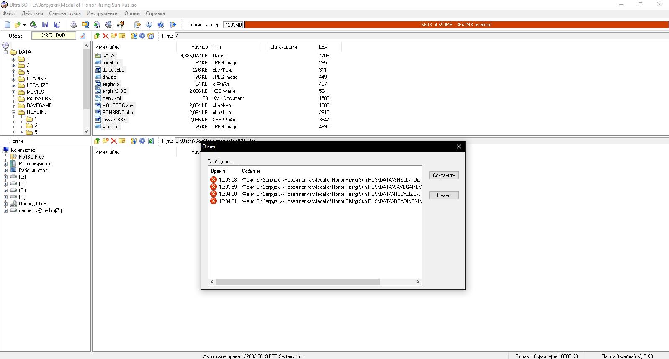This screenshot has height=359, width=669.
Task: Expand the LOADING folder node
Action: pos(14,79)
